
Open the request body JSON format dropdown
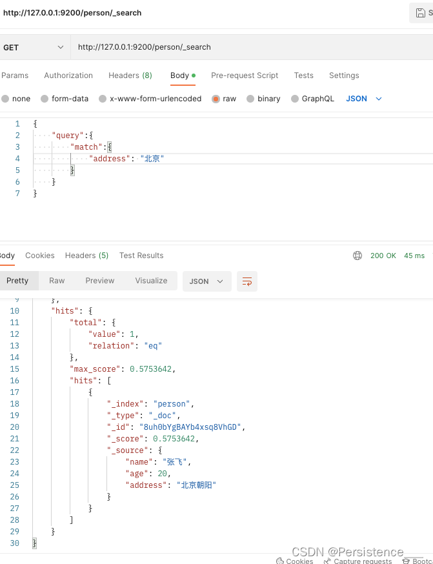click(363, 99)
